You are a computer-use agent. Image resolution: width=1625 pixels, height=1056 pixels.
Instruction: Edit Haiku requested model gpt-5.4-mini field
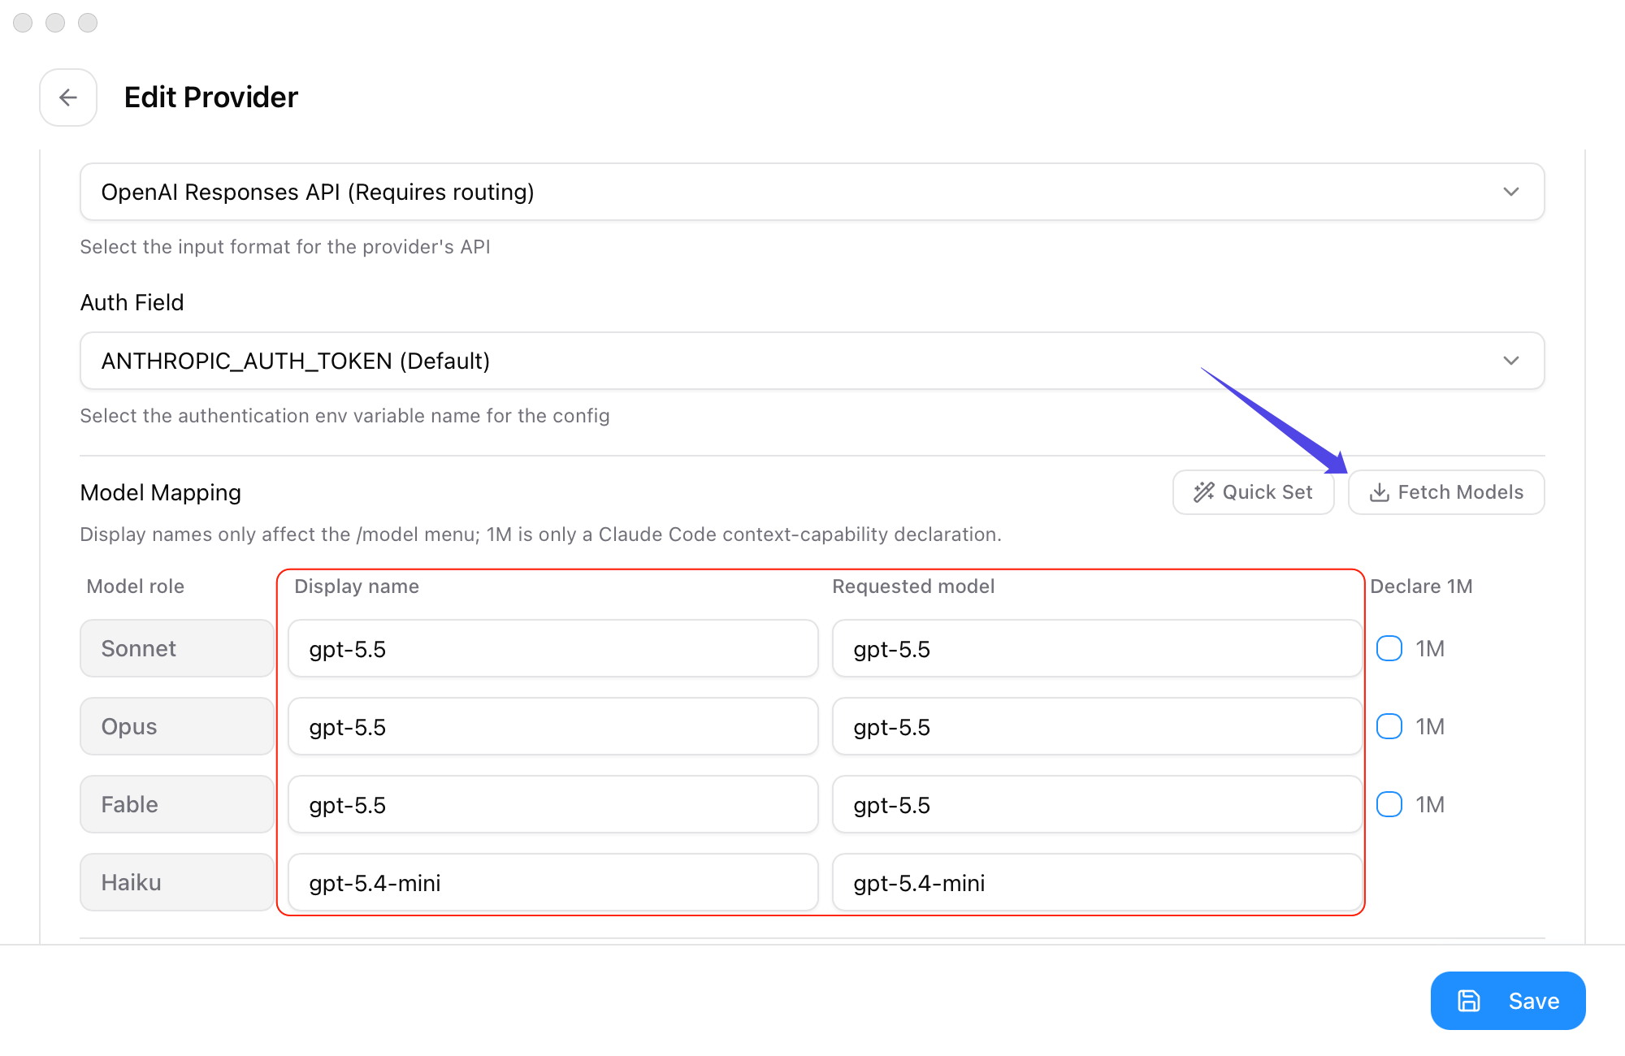coord(1097,882)
